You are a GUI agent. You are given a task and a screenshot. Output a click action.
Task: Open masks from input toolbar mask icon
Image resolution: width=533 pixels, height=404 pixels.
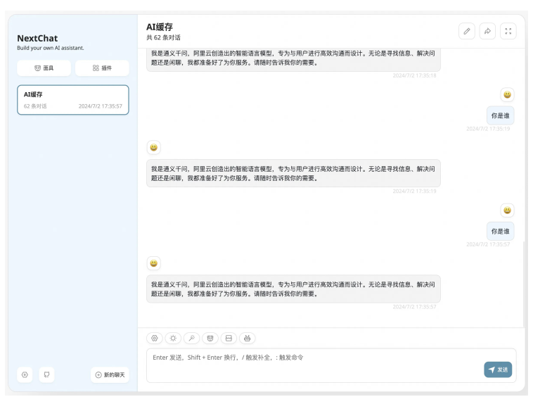pos(210,338)
